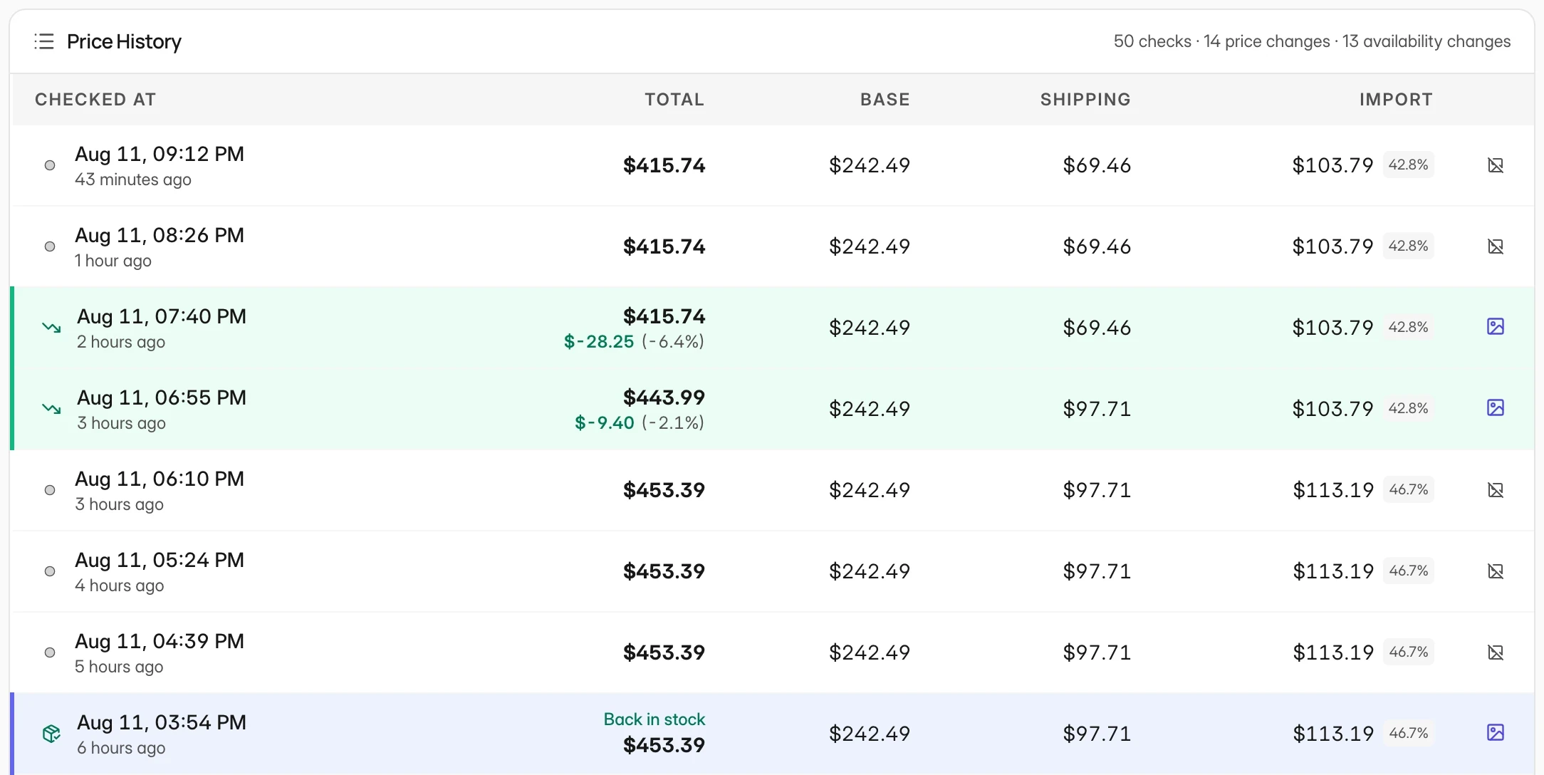Click the package icon on 03:54 PM row
The width and height of the screenshot is (1544, 775).
pyautogui.click(x=51, y=734)
